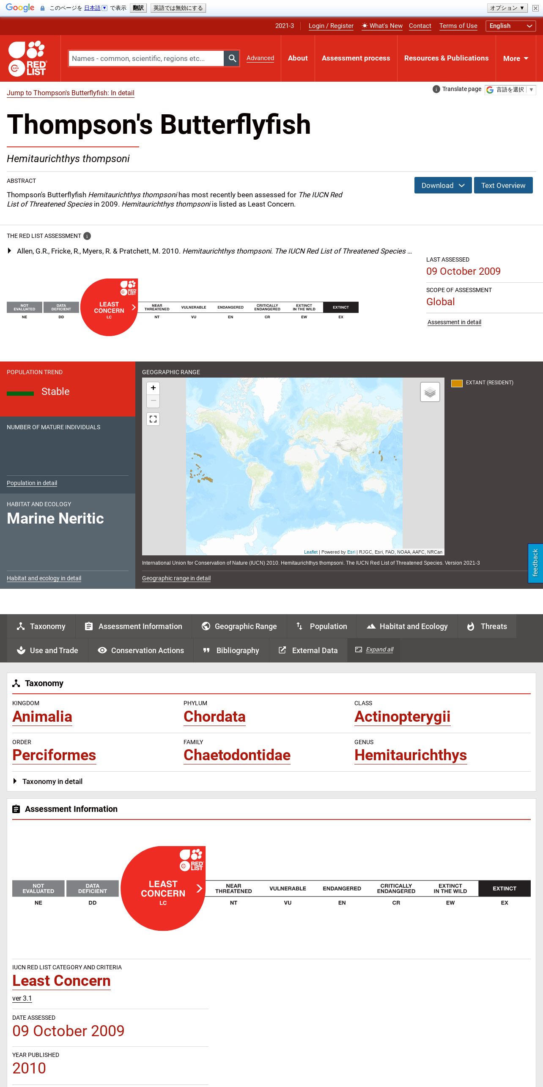Image resolution: width=543 pixels, height=1087 pixels.
Task: Open the Google language selector dropdown
Action: (510, 90)
